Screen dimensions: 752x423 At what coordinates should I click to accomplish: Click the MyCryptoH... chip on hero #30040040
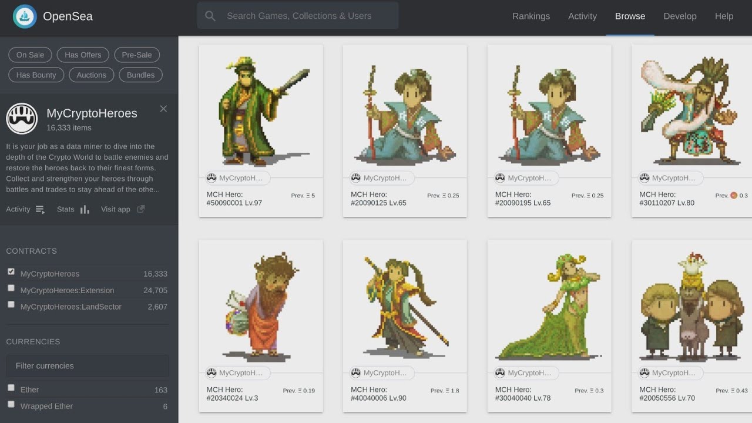(x=526, y=373)
